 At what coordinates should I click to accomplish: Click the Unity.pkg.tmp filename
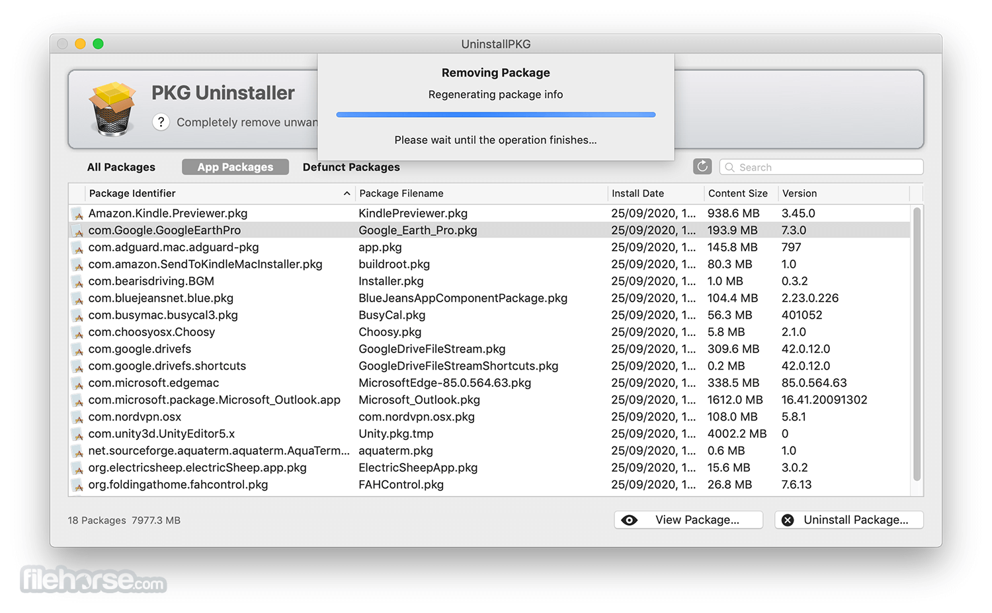click(396, 434)
